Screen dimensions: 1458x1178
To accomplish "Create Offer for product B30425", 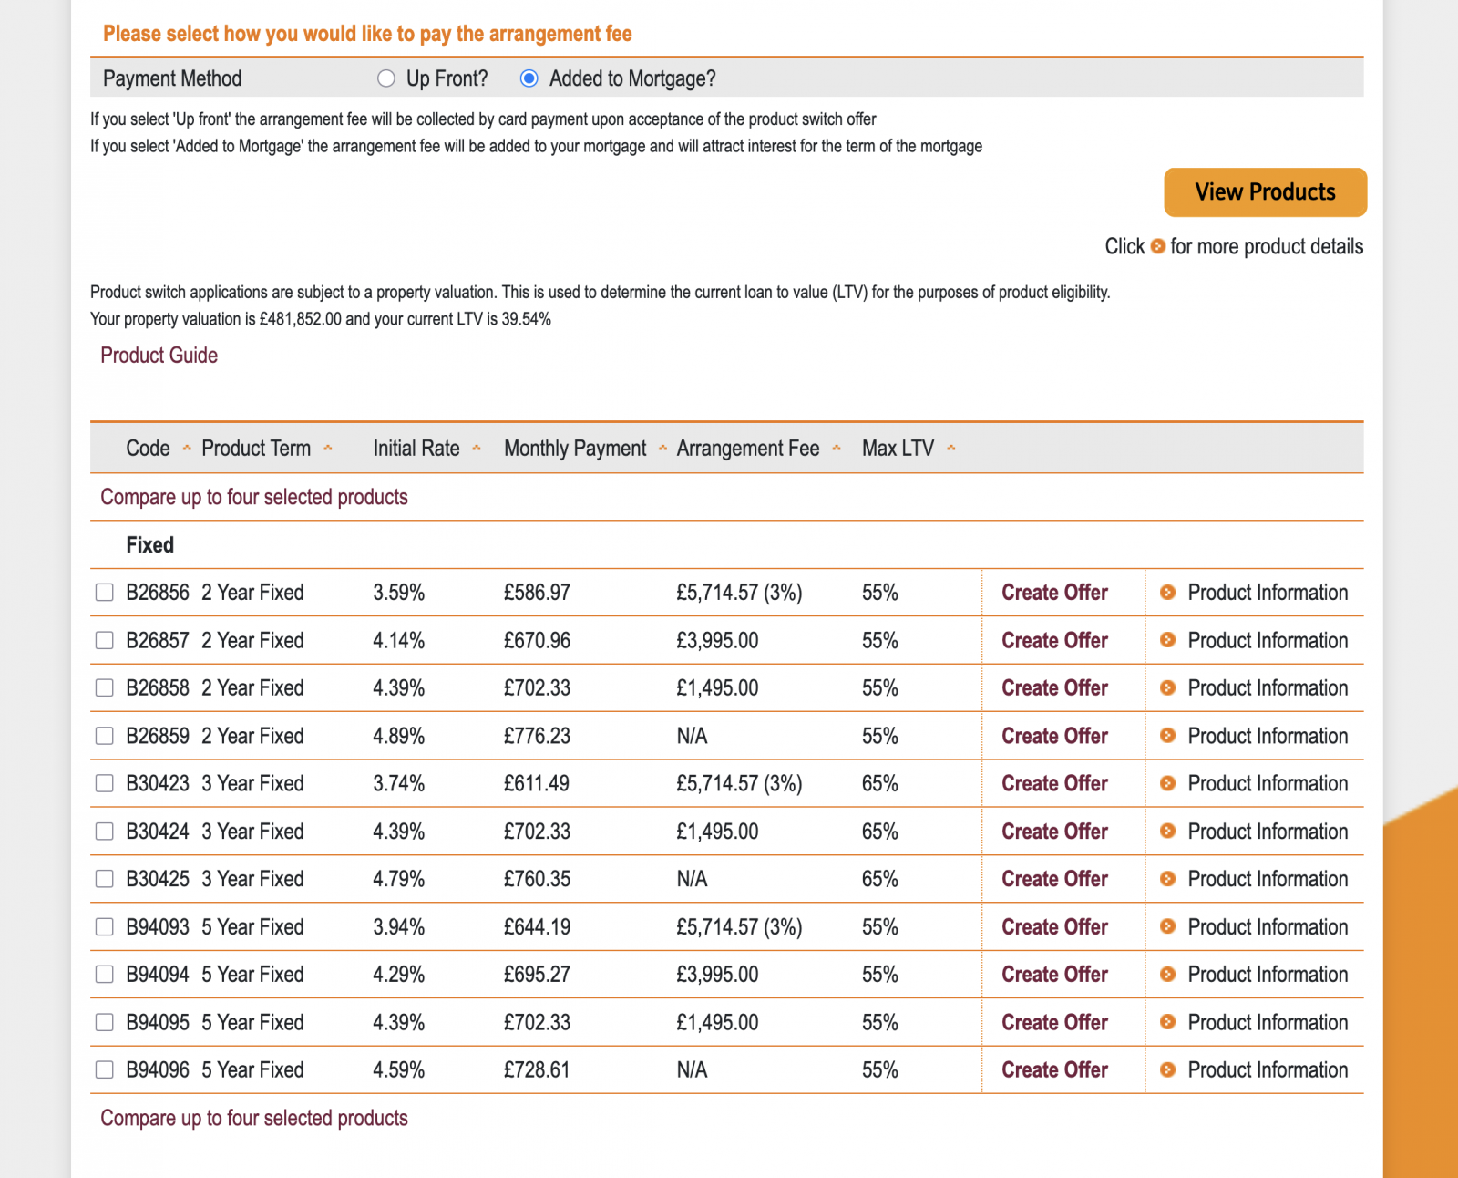I will pos(1054,879).
